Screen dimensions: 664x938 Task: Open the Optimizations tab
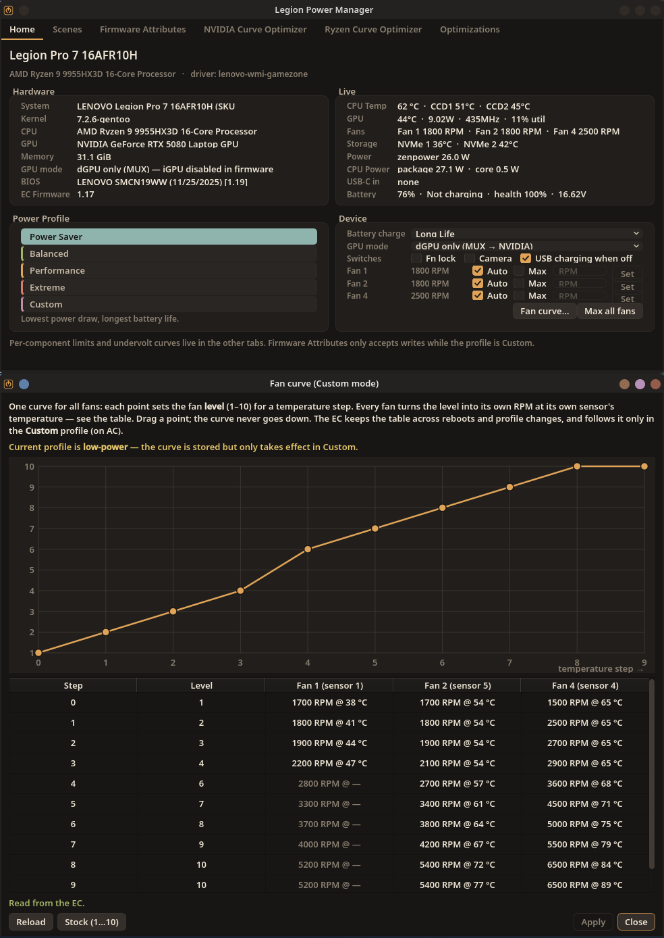(470, 29)
